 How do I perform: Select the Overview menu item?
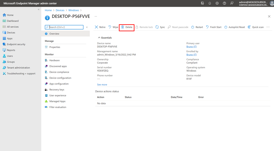(x=66, y=34)
